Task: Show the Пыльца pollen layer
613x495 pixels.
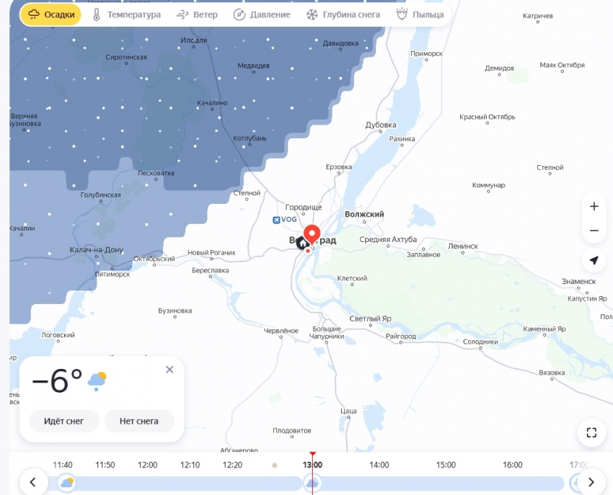Action: pos(420,14)
